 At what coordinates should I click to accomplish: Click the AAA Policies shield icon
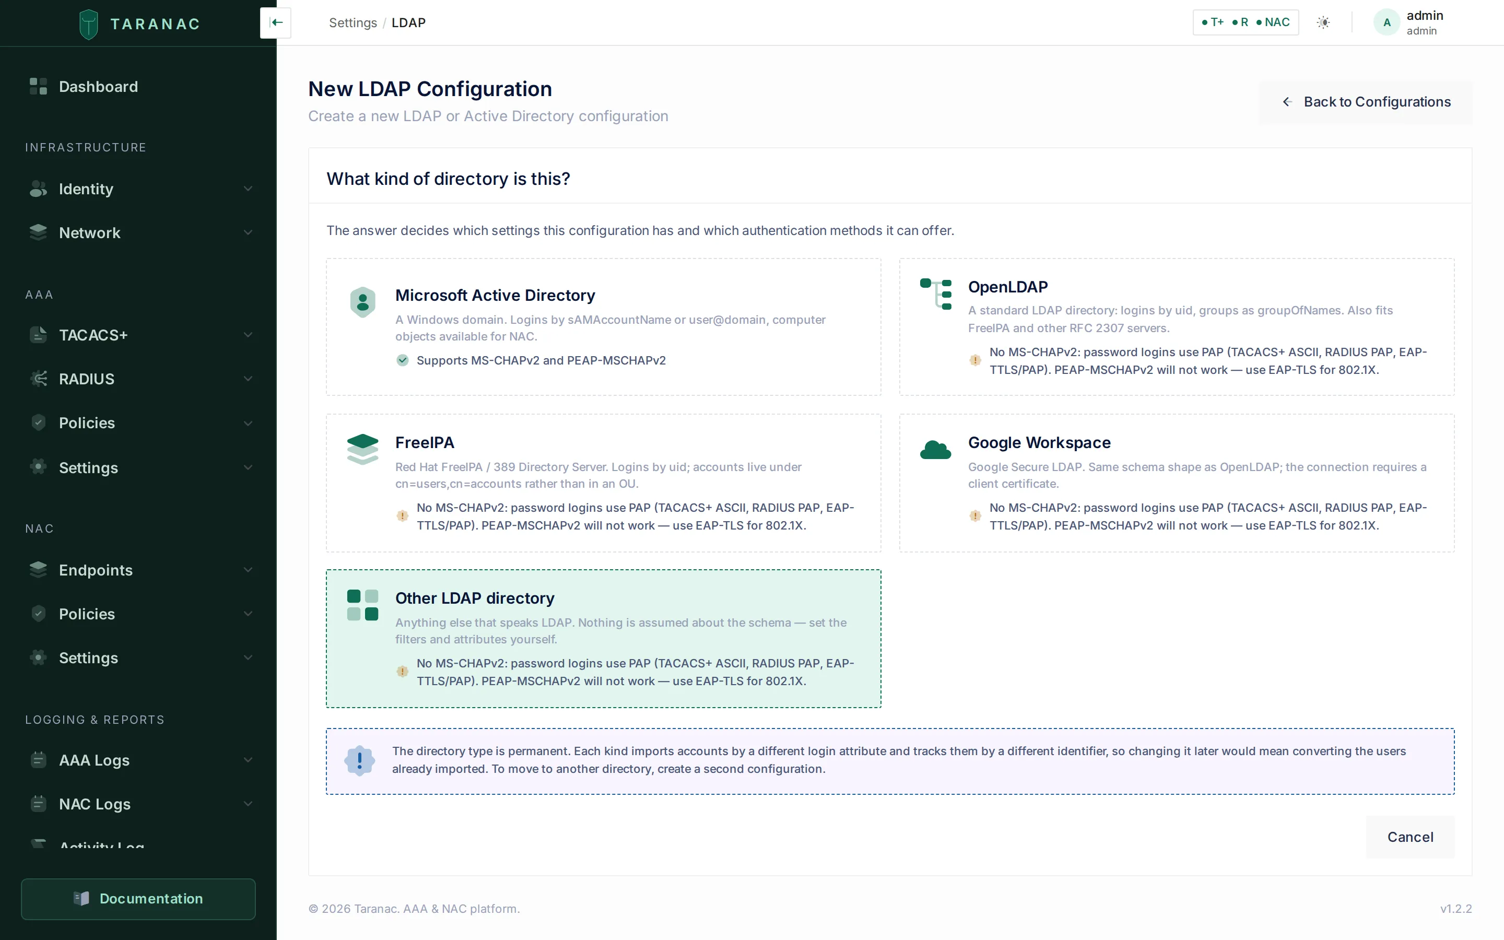tap(39, 423)
